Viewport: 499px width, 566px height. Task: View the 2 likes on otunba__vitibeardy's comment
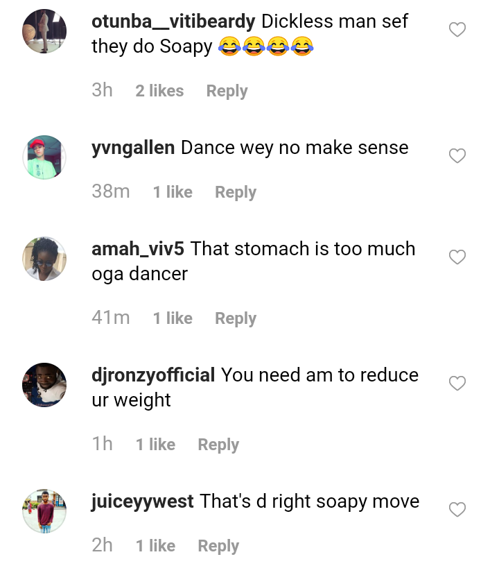tap(159, 91)
